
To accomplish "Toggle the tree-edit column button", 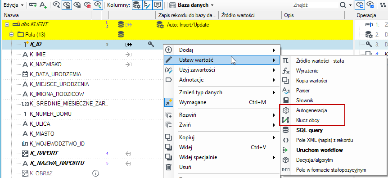I will (x=147, y=5).
